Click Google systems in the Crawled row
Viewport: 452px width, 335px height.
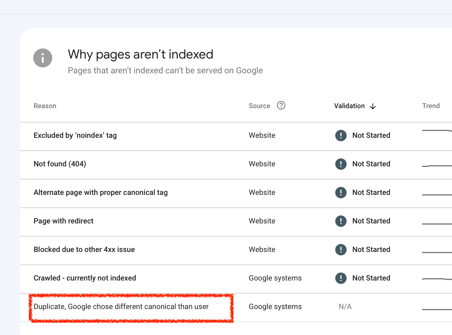[275, 278]
